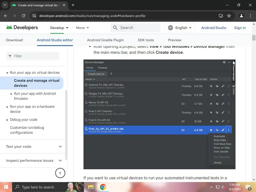Open File Explorer from the taskbar
This screenshot has width=256, height=192.
tap(90, 187)
